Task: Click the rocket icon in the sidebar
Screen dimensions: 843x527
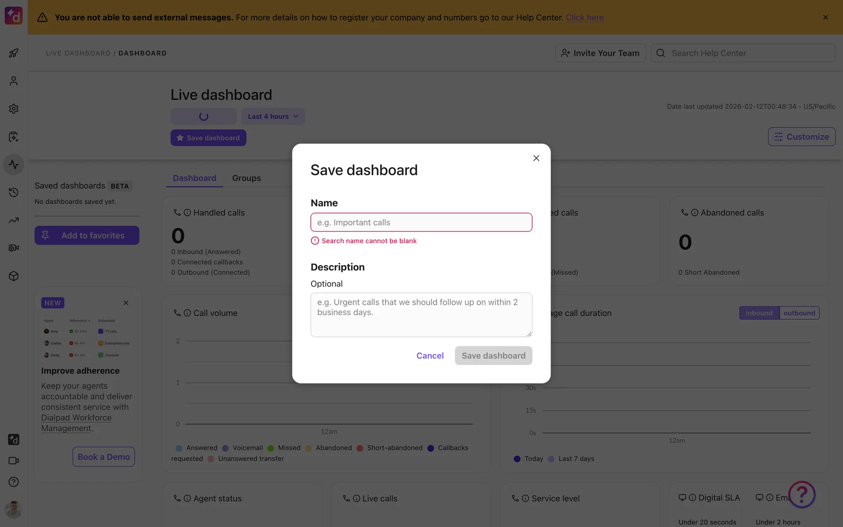Action: coord(14,53)
